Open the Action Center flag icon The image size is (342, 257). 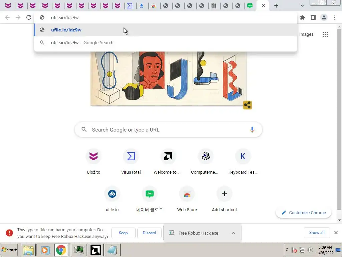[294, 250]
